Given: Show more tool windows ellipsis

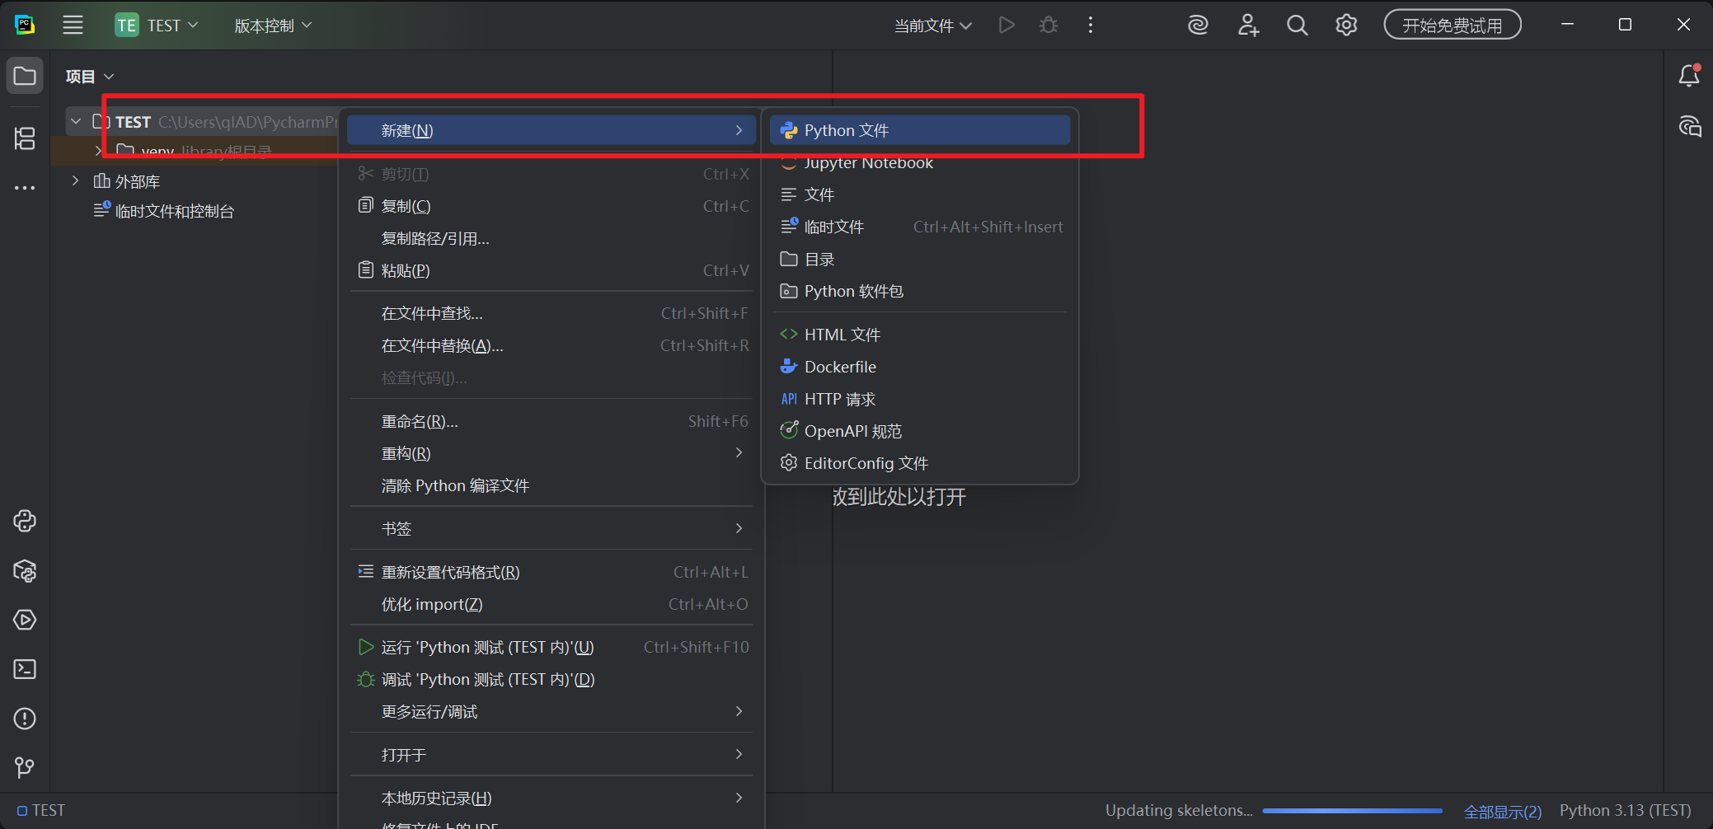Looking at the screenshot, I should 25,188.
